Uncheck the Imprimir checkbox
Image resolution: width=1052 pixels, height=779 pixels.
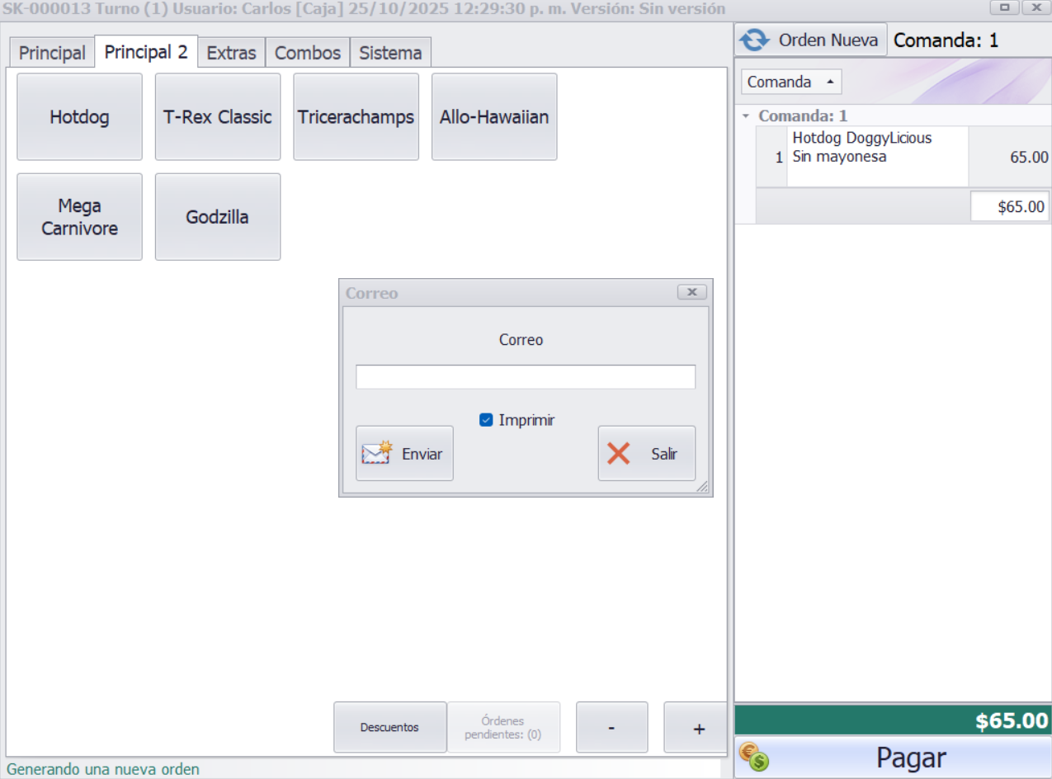pos(486,420)
